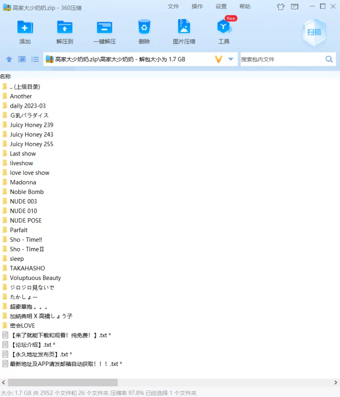This screenshot has width=340, height=397.
Task: Click the folder icon beside Madonna
Action: point(5,182)
